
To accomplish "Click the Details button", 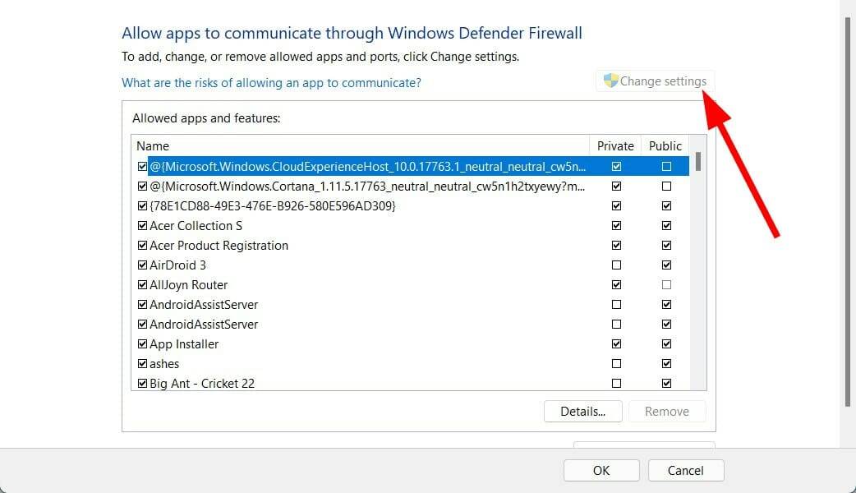I will (582, 411).
